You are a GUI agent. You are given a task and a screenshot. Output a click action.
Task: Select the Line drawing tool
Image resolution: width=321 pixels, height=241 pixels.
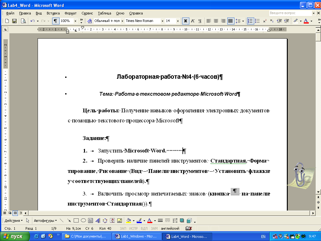click(x=62, y=221)
